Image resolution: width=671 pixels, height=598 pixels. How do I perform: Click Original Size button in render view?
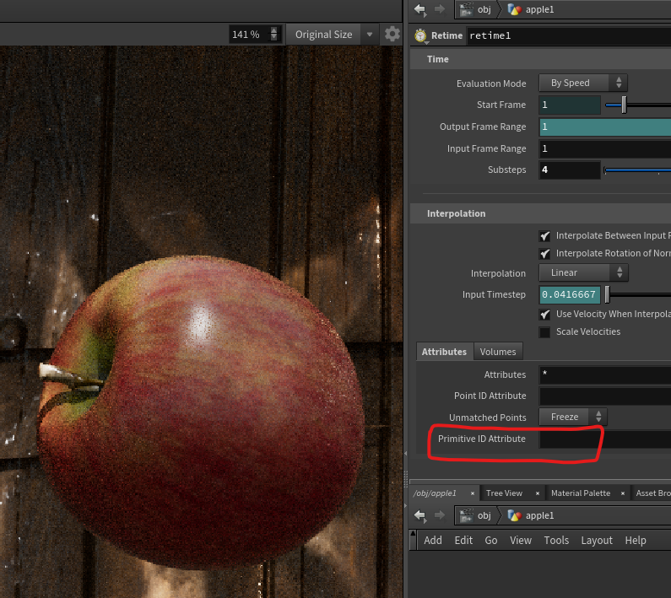(x=323, y=35)
